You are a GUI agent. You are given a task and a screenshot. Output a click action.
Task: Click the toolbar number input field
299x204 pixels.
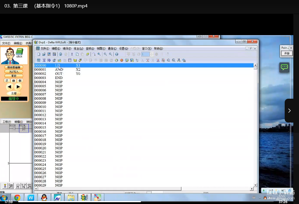click(146, 54)
